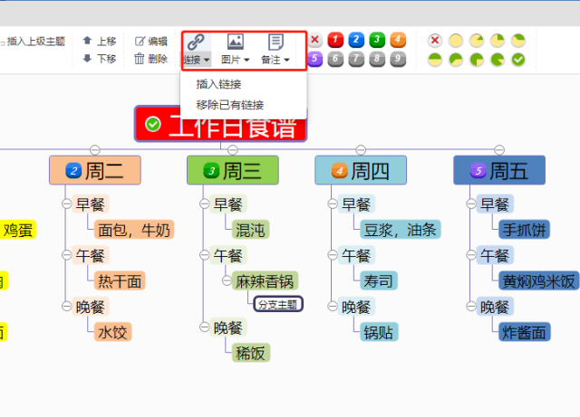The height and width of the screenshot is (417, 580).
Task: Set progress to five-eighths pie icon
Action: [456, 60]
